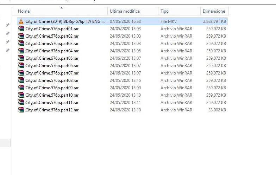This screenshot has width=276, height=175.
Task: Toggle sort direction arrow above Nome
Action: pyautogui.click(x=62, y=8)
